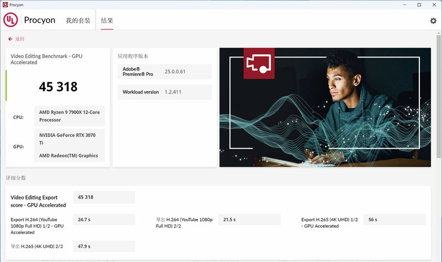Click the vertical scrollbar thumb
Viewport: 442px width, 262px height.
coord(439,96)
